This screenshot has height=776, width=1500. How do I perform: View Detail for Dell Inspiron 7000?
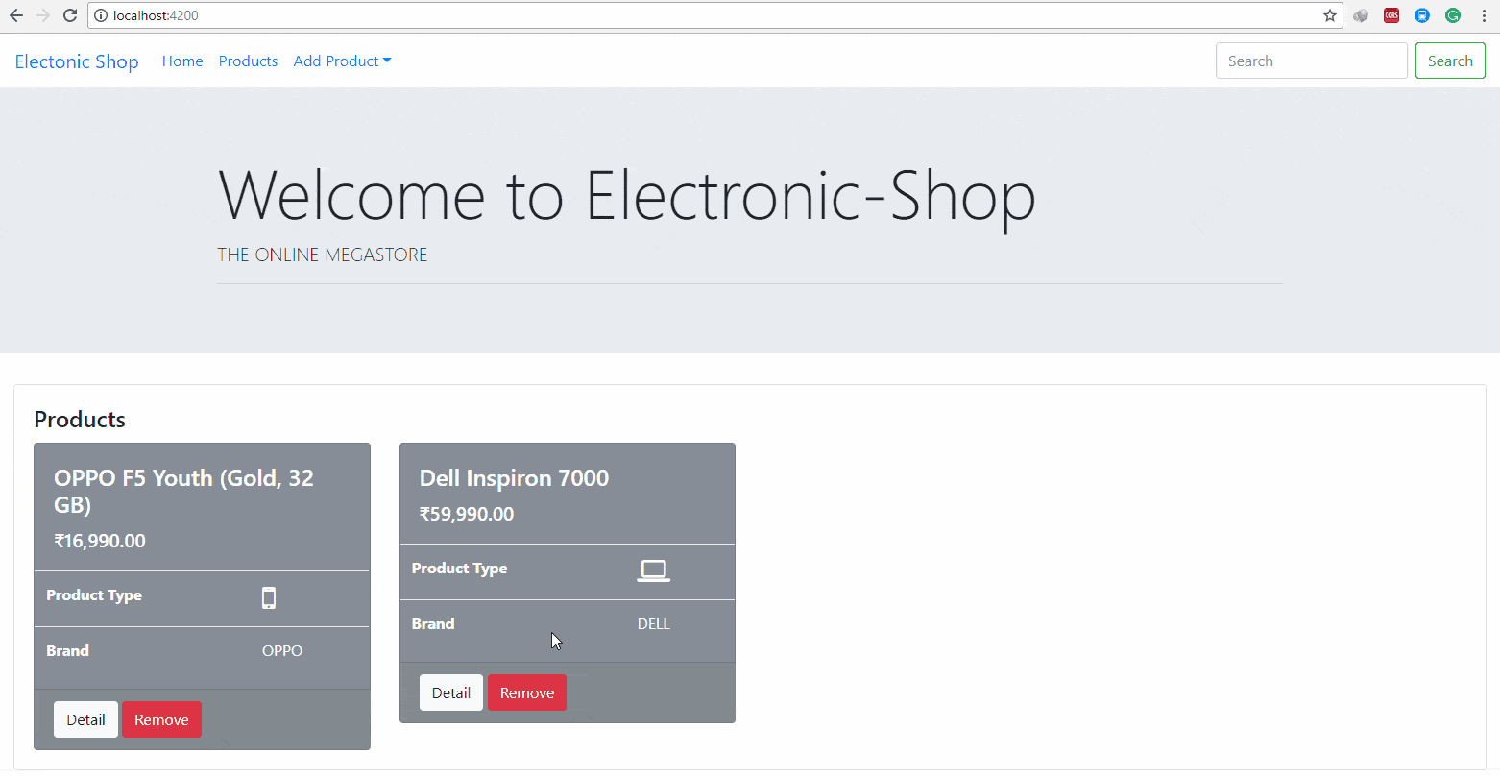coord(451,692)
